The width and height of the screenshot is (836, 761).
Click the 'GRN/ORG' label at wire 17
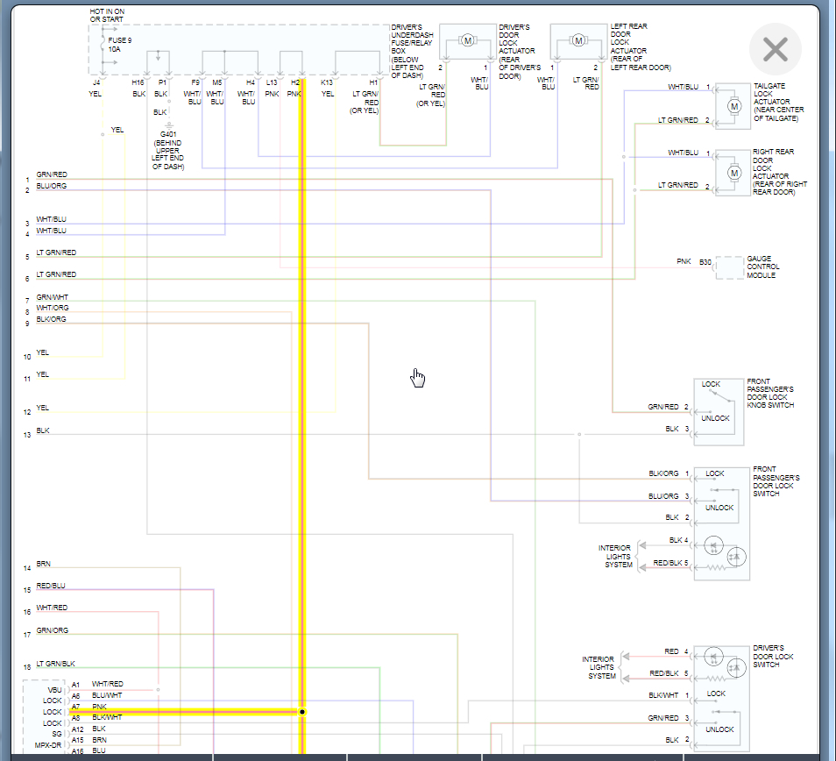[53, 630]
